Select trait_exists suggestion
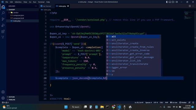Image resolution: width=196 pixels, height=110 pixels. (134, 40)
